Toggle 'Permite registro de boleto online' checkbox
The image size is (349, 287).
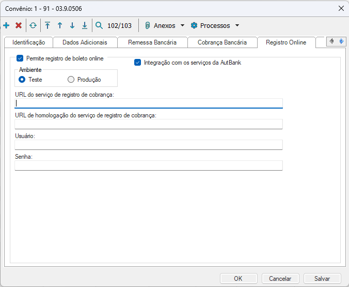[20, 58]
